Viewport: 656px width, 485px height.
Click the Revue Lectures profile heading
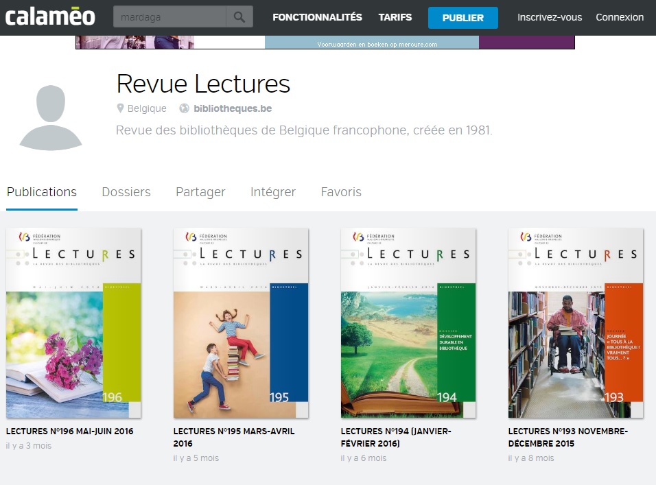[203, 84]
